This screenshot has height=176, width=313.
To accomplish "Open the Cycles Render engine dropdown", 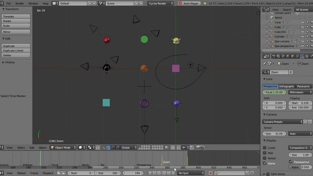I will click(160, 3).
